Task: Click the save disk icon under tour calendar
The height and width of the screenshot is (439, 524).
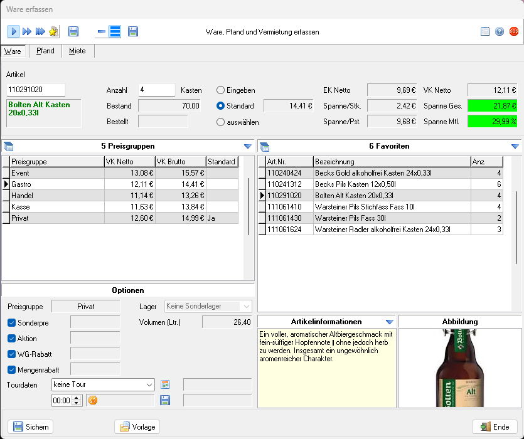Action: pyautogui.click(x=165, y=400)
